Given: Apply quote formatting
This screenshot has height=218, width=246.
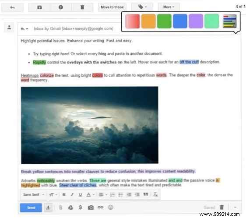Looking at the screenshot, I should (x=146, y=194).
